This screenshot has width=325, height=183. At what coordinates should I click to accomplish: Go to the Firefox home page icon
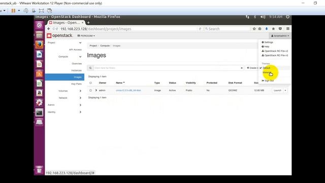coord(273,29)
